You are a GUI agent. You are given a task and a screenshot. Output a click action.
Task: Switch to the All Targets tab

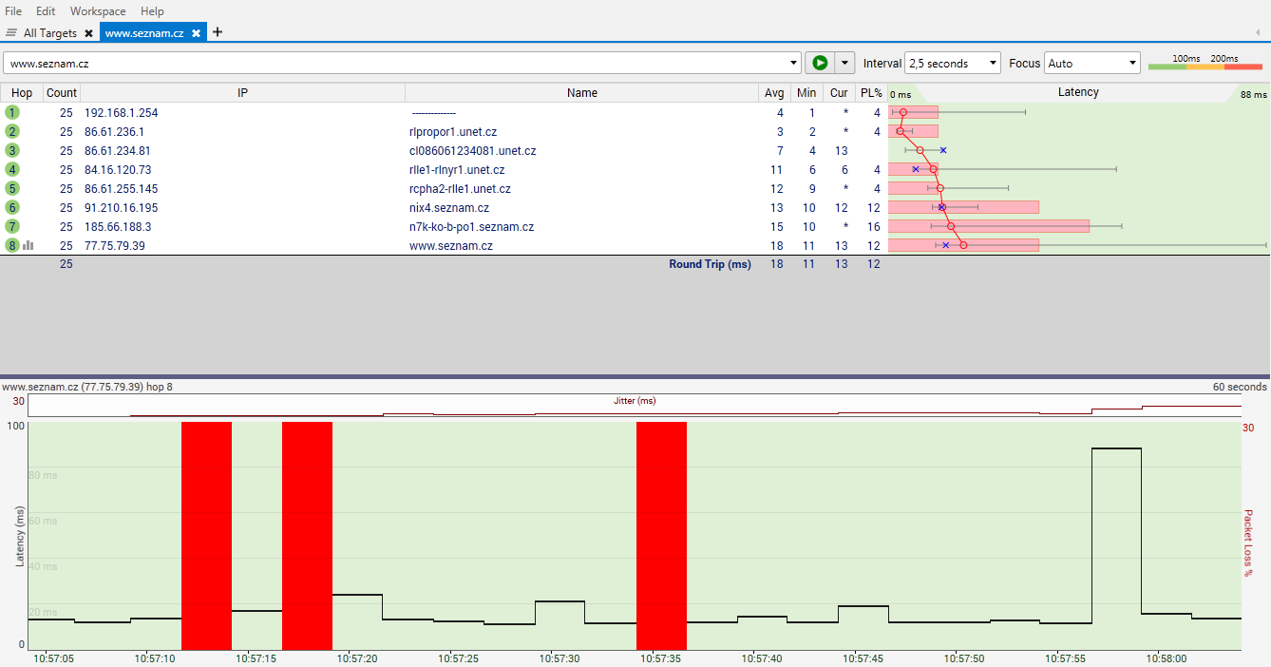click(49, 33)
